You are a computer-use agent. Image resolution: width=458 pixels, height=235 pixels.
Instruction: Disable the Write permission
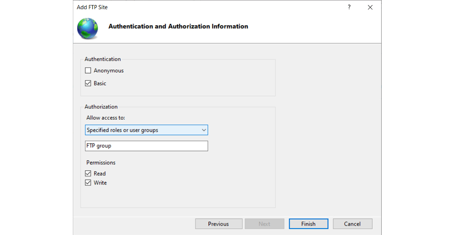pyautogui.click(x=88, y=183)
